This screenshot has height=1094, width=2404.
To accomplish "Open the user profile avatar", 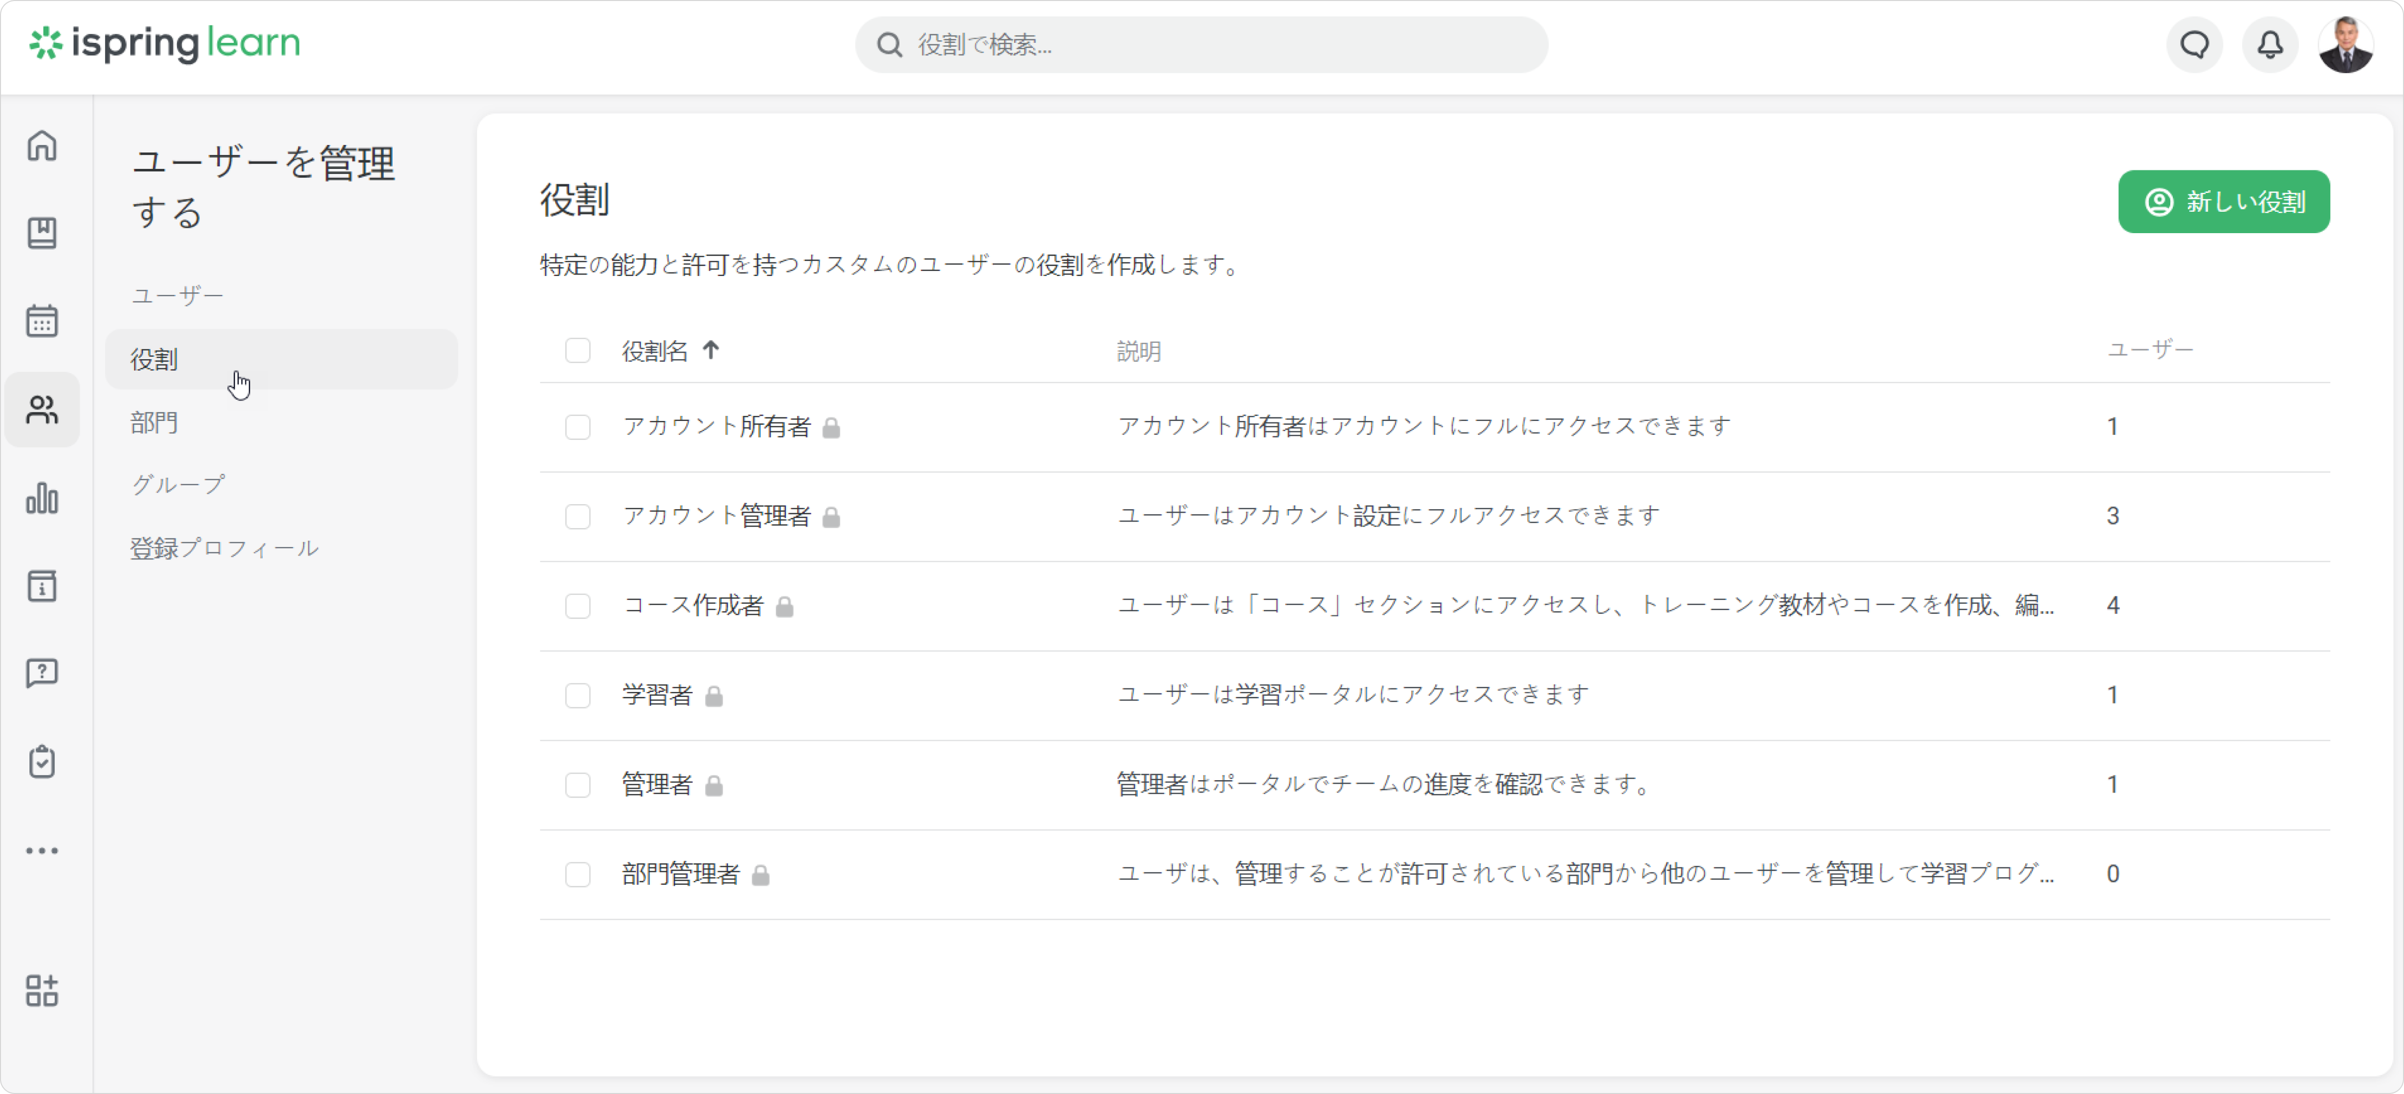I will [x=2346, y=44].
